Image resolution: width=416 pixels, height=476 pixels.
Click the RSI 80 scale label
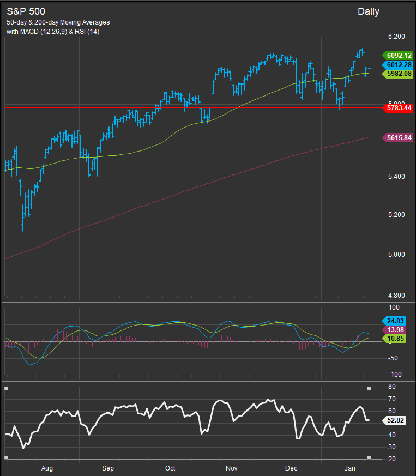pos(392,387)
